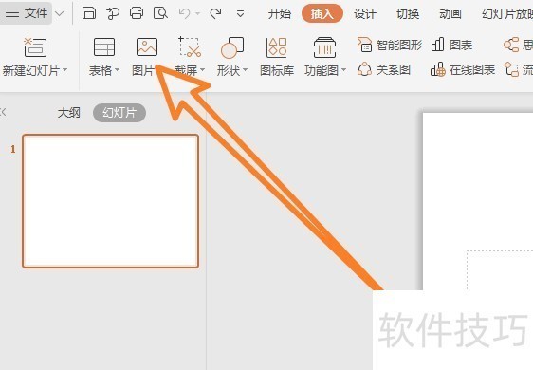
Task: Click the main slide canvas
Action: (478, 200)
